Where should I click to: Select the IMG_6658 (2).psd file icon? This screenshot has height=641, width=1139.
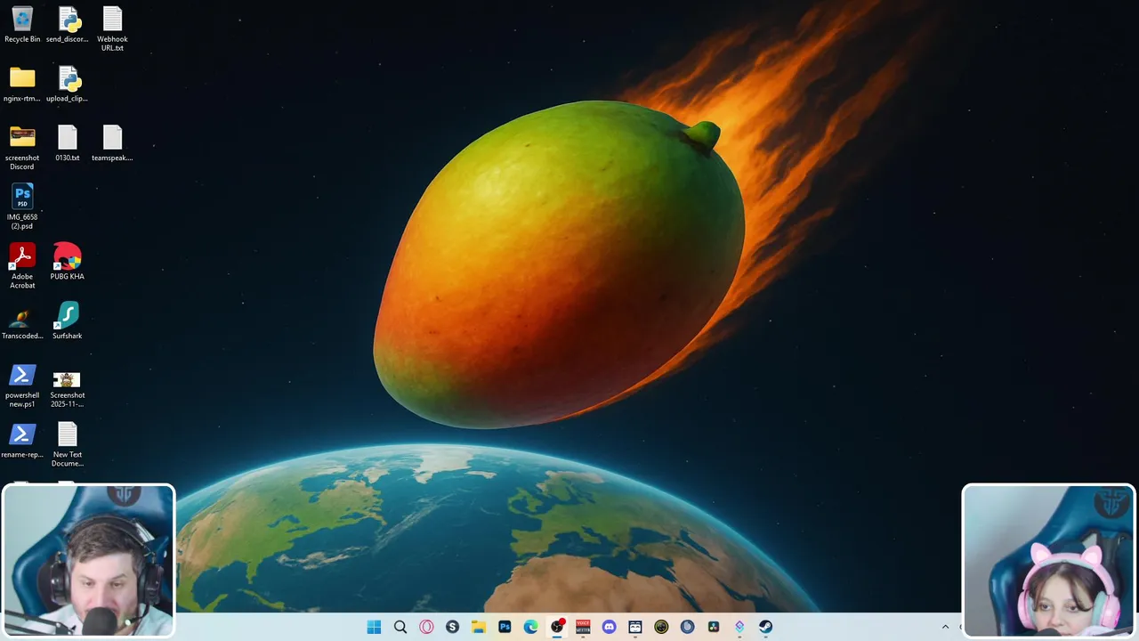click(22, 207)
